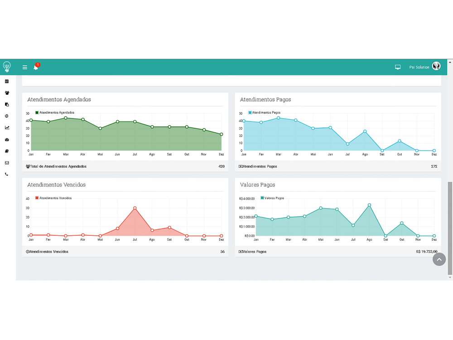Screen dimensions: 453x340
Task: Click Mar point in Atendimentos Agendados chart
Action: tap(66, 118)
